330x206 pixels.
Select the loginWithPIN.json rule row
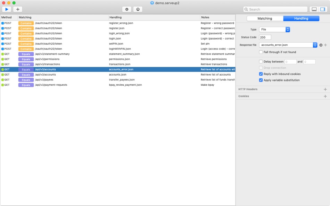click(118, 49)
